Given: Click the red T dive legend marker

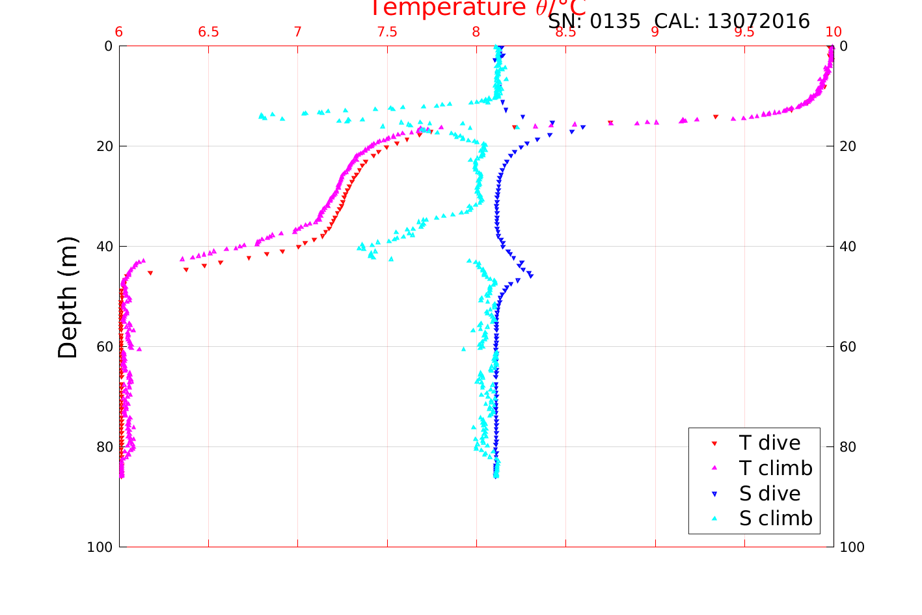Looking at the screenshot, I should click(714, 444).
